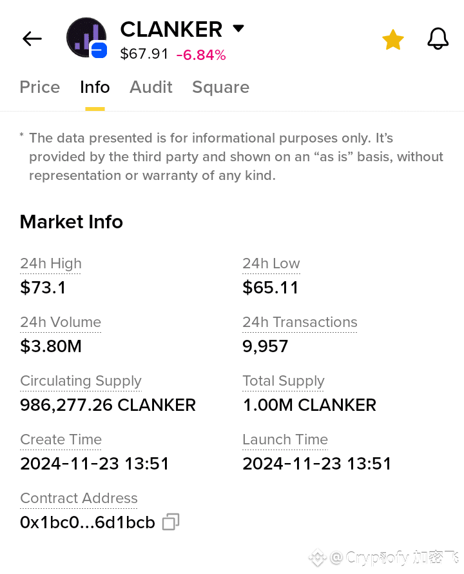The image size is (464, 574).
Task: Expand the CLANKER token dropdown arrow
Action: (x=238, y=28)
